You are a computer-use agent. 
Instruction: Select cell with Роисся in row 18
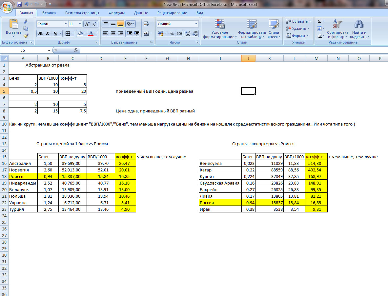point(23,176)
